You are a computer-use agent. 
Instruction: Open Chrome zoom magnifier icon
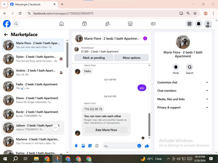click(188, 13)
